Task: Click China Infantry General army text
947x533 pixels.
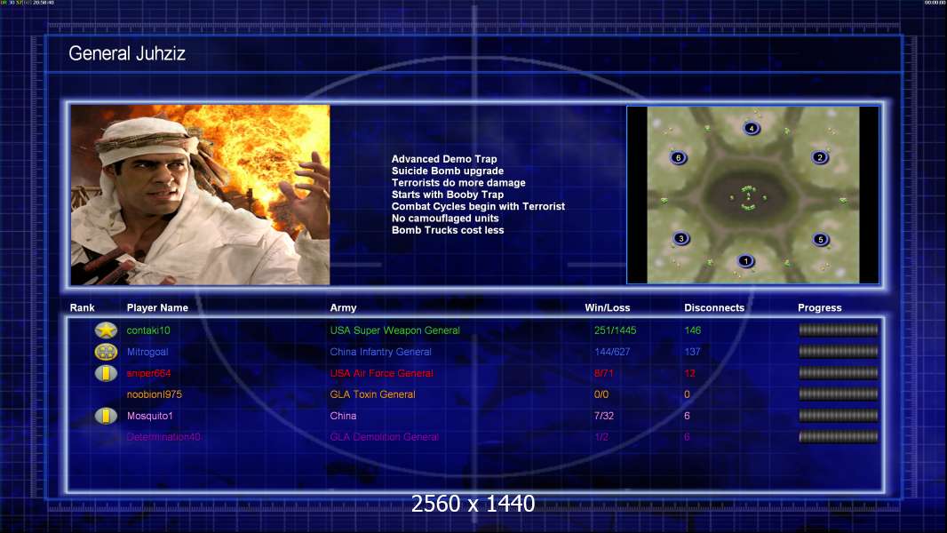Action: [x=380, y=352]
